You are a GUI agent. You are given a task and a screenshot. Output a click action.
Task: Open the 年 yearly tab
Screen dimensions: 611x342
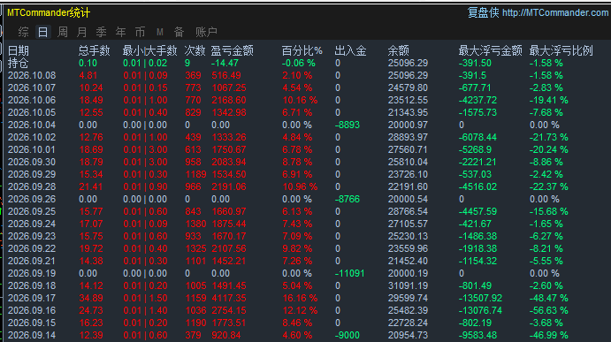(121, 32)
